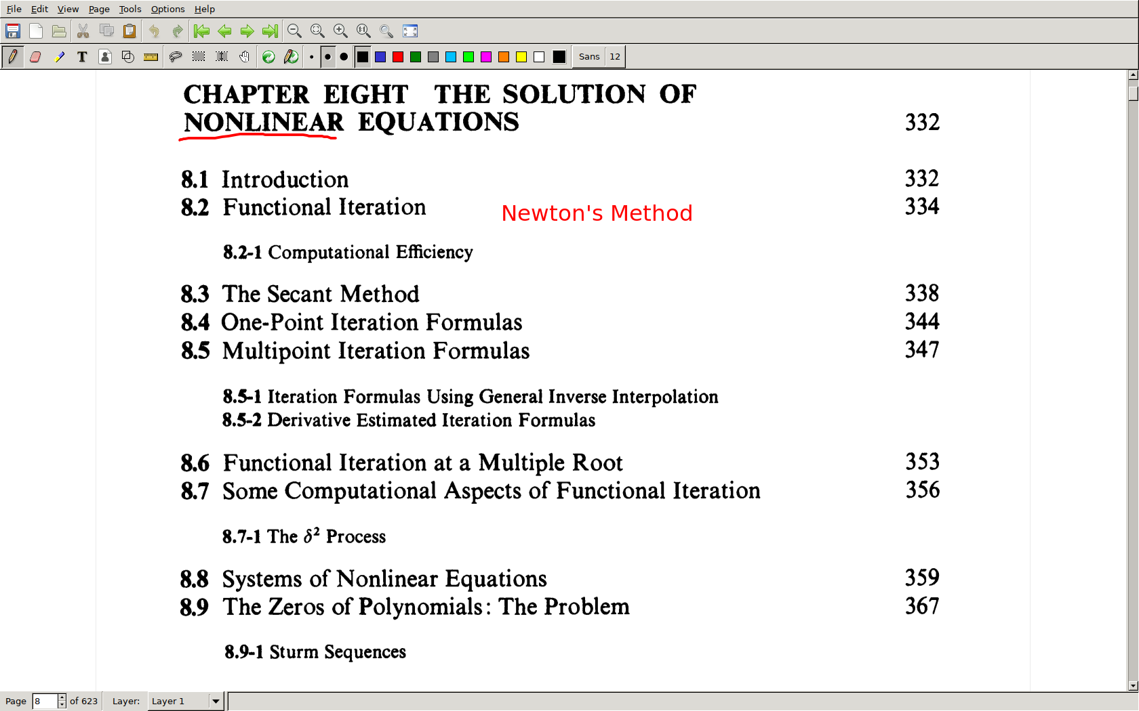The width and height of the screenshot is (1139, 711).
Task: Increase page number with spinner up arrow
Action: [62, 697]
